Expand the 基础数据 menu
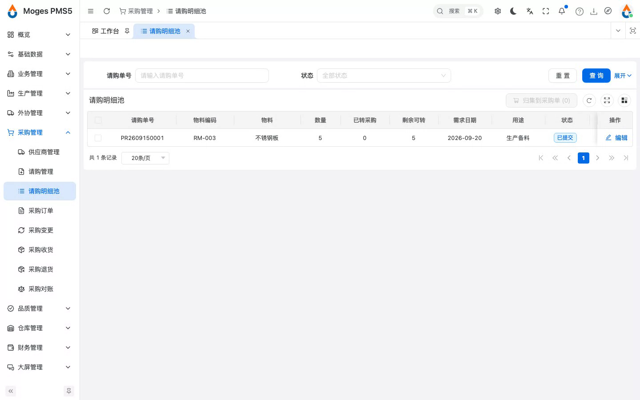 click(x=40, y=54)
